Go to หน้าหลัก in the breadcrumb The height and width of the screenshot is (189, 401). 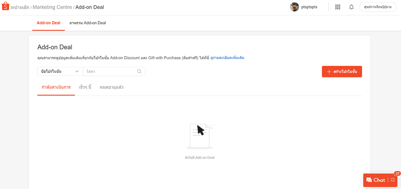20,7
